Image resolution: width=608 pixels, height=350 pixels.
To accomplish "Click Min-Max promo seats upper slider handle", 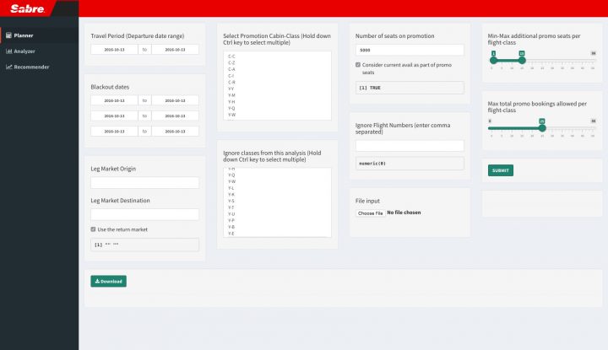I will (x=522, y=60).
